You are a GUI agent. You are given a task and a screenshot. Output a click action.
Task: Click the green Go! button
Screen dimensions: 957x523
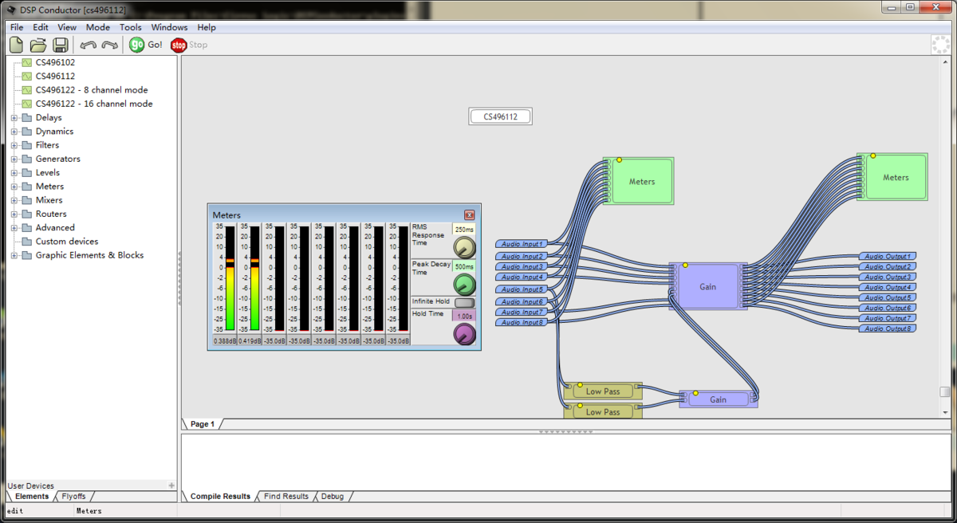click(146, 45)
